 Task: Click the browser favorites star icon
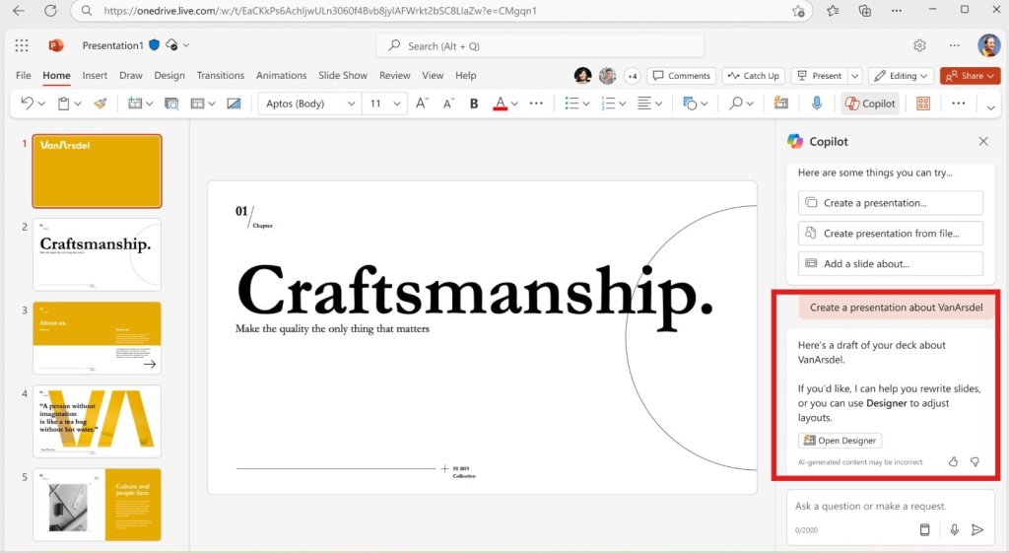point(833,10)
